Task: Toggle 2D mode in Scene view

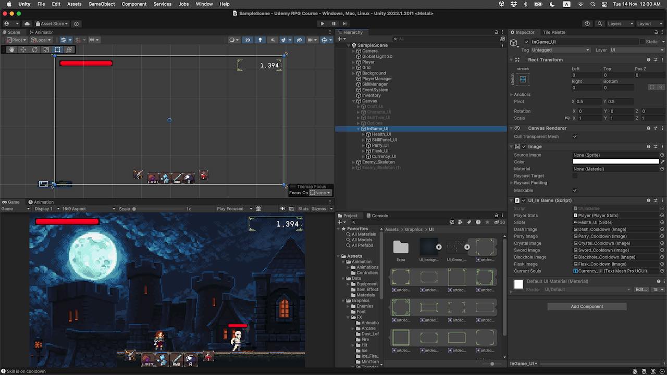Action: point(248,40)
